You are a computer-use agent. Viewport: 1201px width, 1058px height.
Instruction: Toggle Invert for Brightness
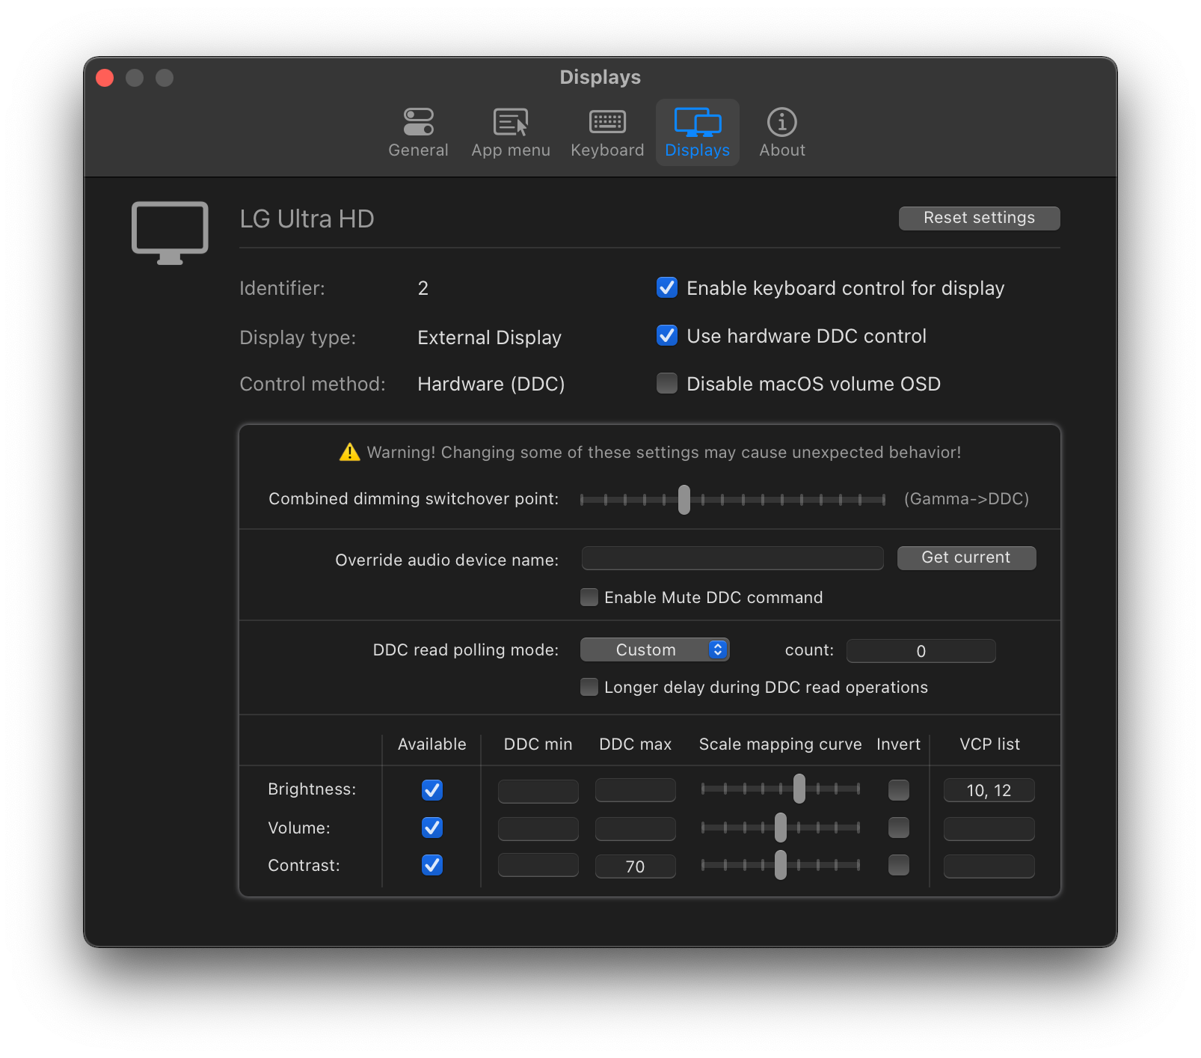898,789
